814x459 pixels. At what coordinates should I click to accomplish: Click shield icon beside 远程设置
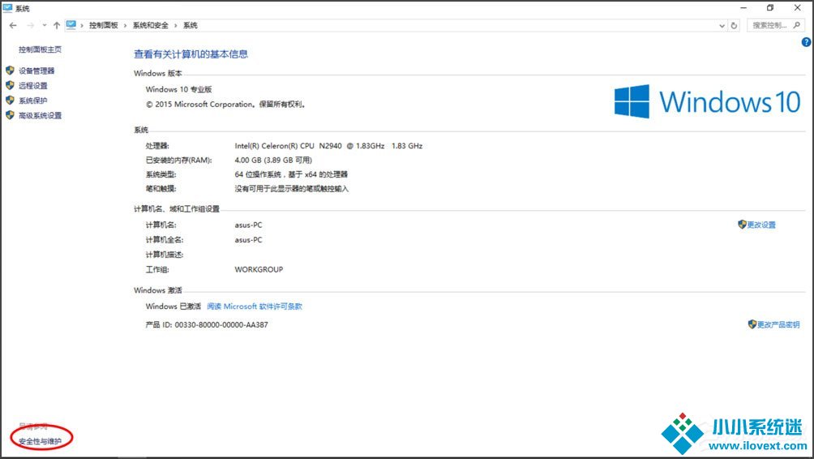point(10,85)
